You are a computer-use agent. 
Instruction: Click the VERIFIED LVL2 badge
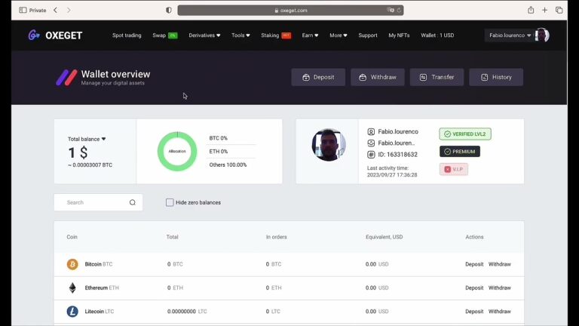point(465,134)
